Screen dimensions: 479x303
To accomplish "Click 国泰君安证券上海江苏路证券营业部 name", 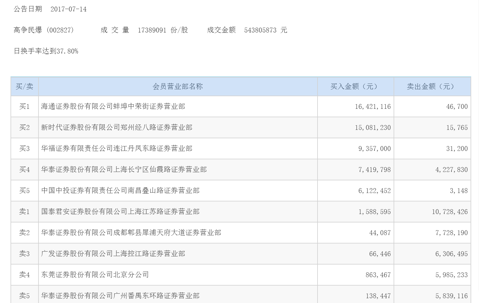I will click(x=120, y=212).
